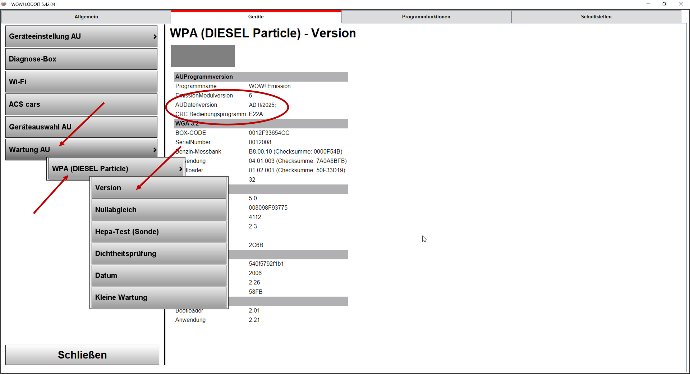Start Hepa-Test (Sonde)
This screenshot has height=374, width=690.
click(x=159, y=232)
